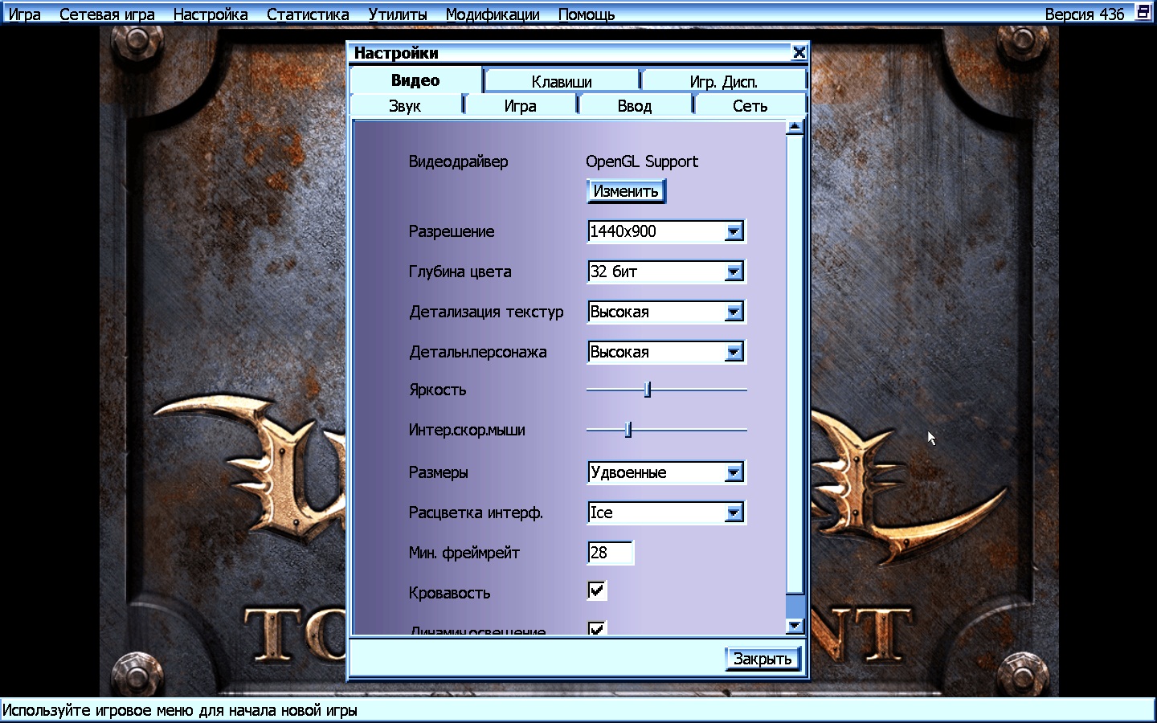Open the Утилиты menu

click(x=398, y=14)
